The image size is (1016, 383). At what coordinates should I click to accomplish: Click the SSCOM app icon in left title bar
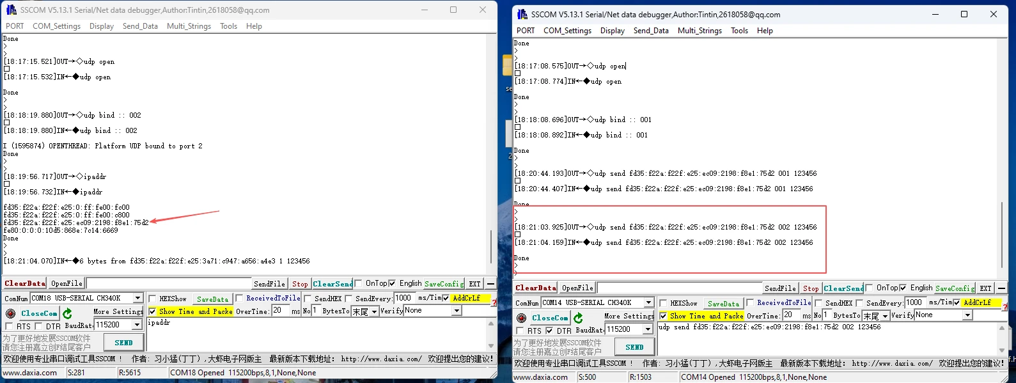(11, 10)
